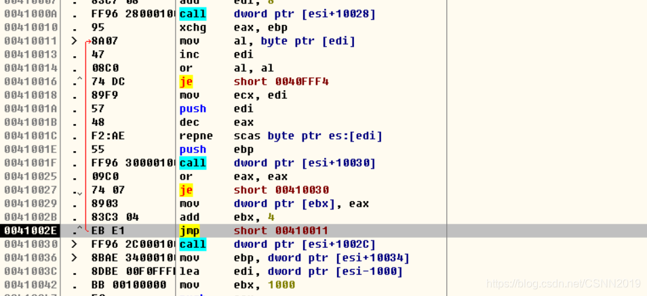Select hex bytes BB 00100000
The image size is (647, 296).
[129, 285]
